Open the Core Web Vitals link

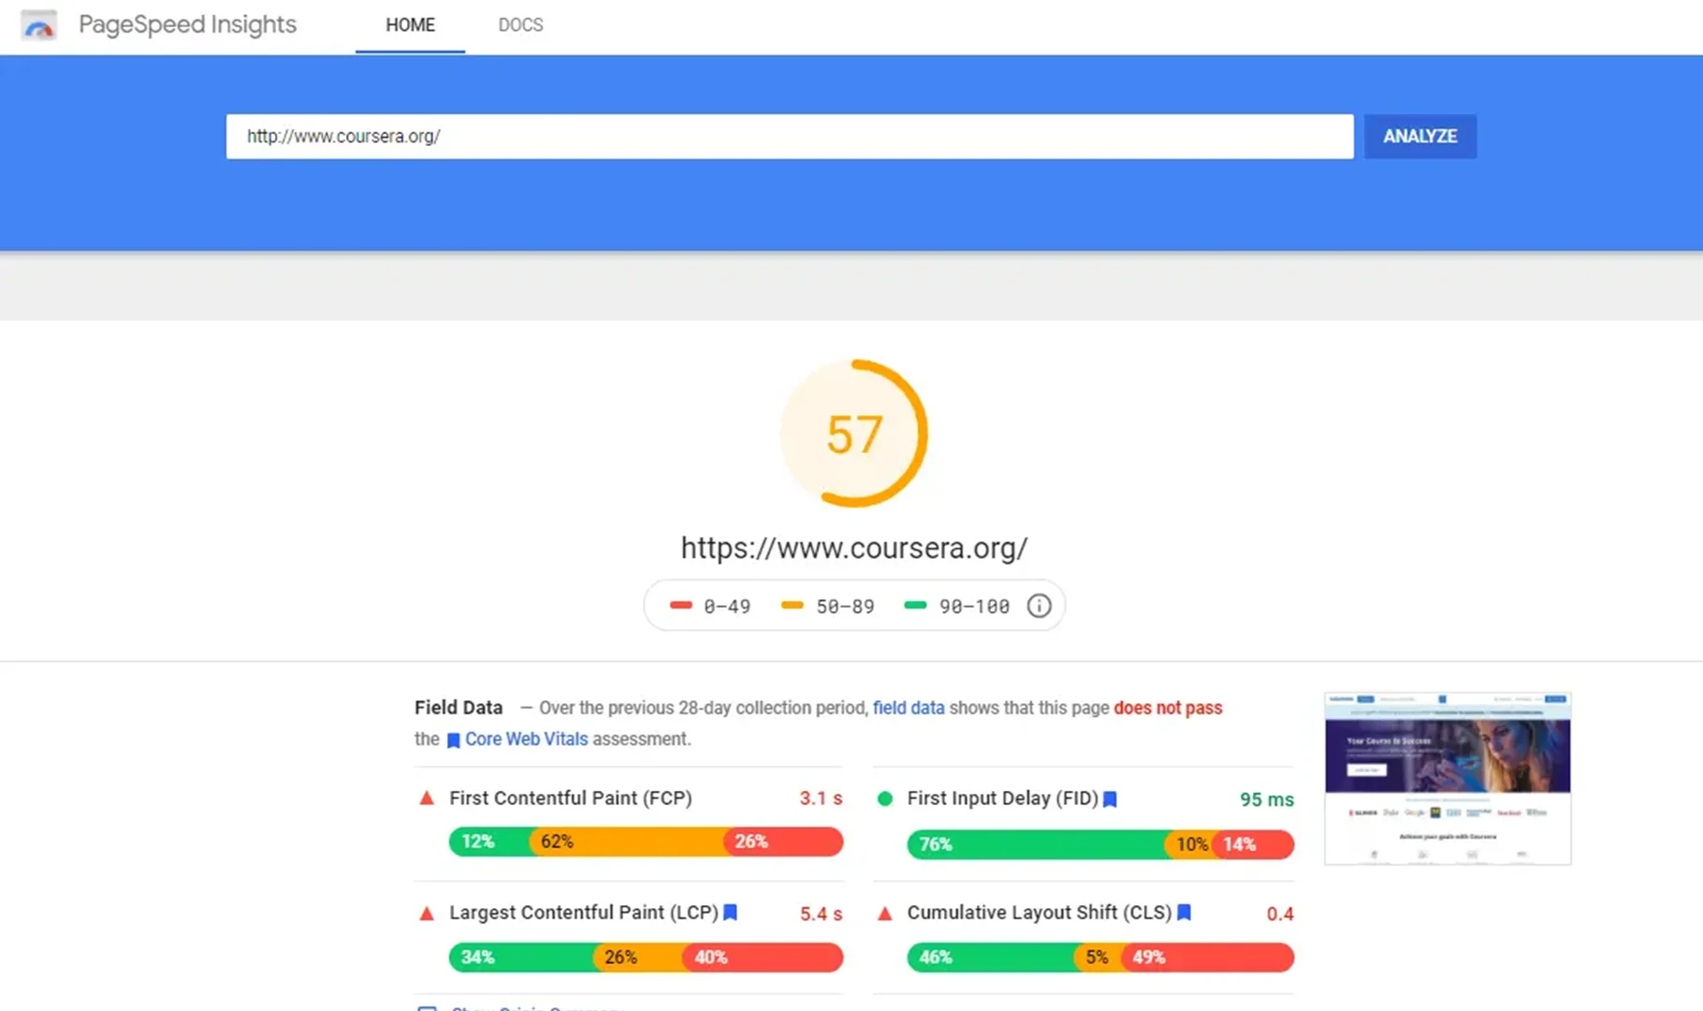point(526,740)
